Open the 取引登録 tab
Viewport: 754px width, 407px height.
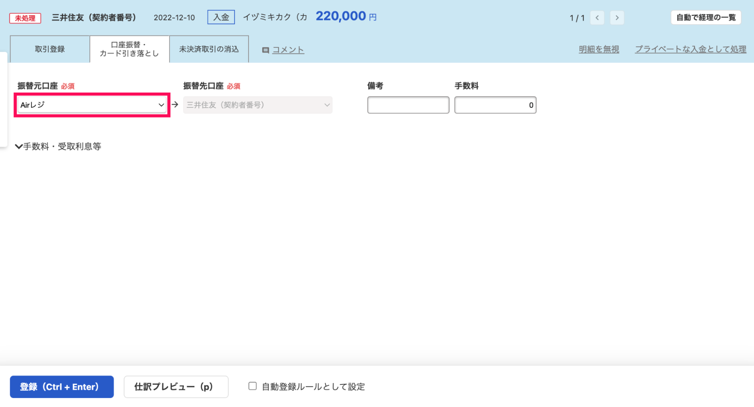click(x=50, y=49)
